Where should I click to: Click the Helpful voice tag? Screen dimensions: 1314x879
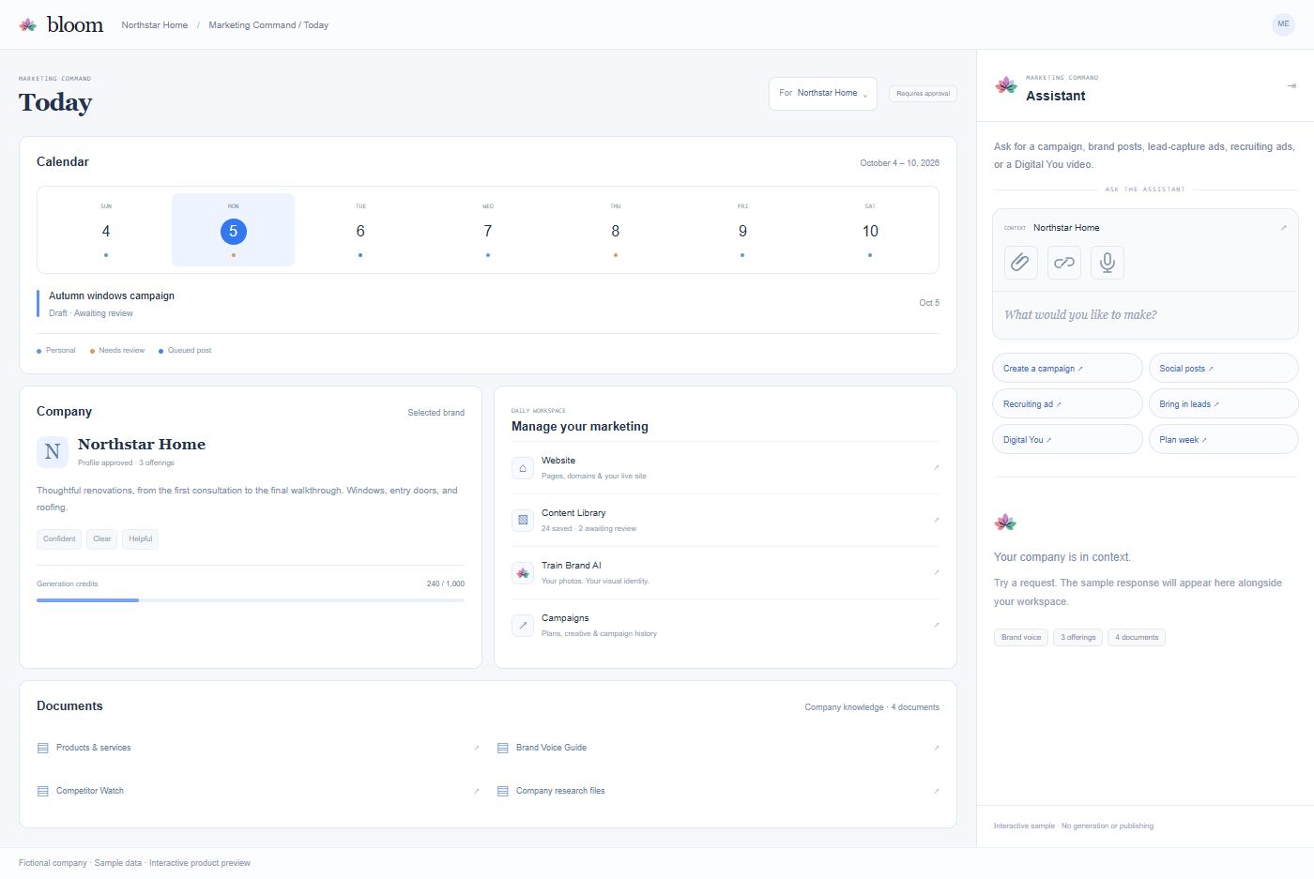(x=141, y=538)
